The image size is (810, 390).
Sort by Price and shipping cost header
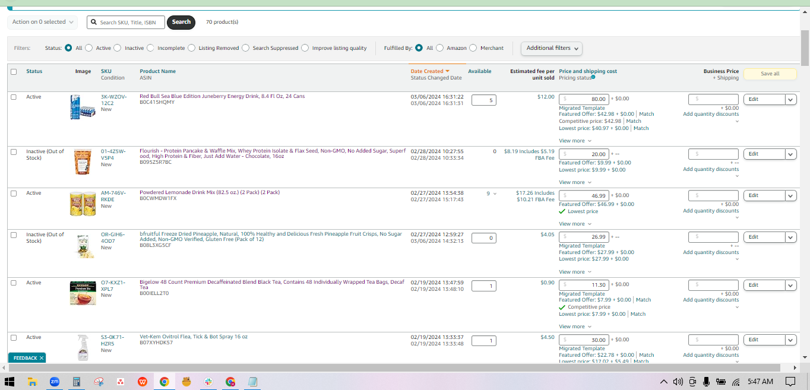pos(588,71)
